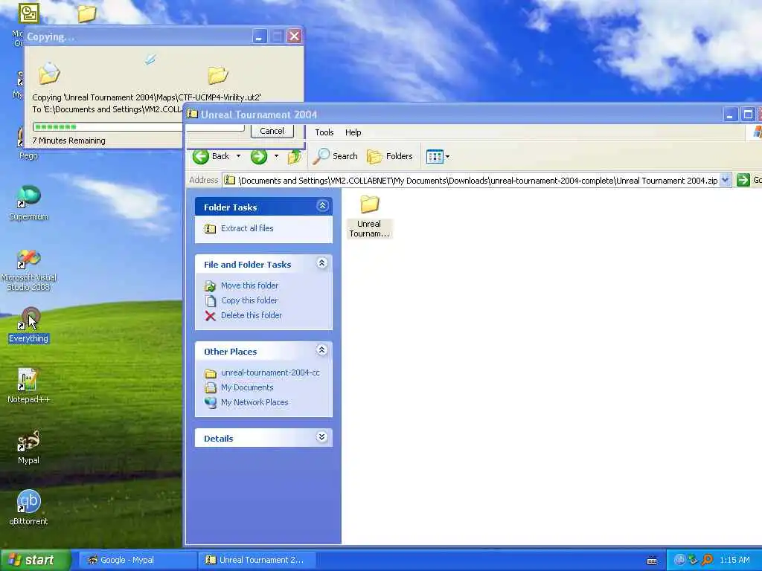Click the keyboard tray icon
Screen dimensions: 762x571
(x=652, y=561)
